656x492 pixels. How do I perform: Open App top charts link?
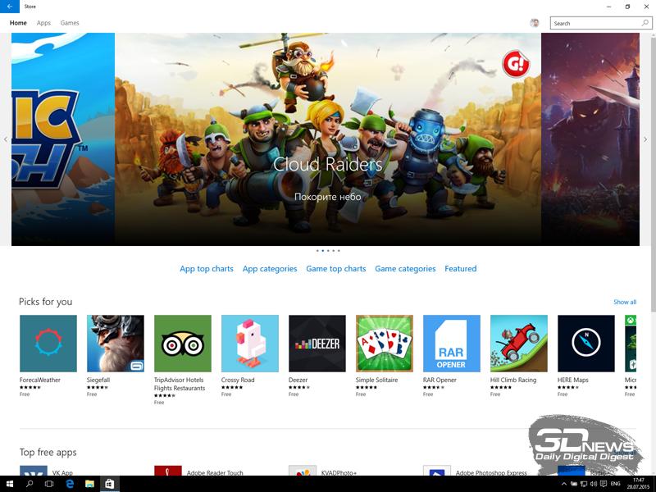pyautogui.click(x=207, y=269)
